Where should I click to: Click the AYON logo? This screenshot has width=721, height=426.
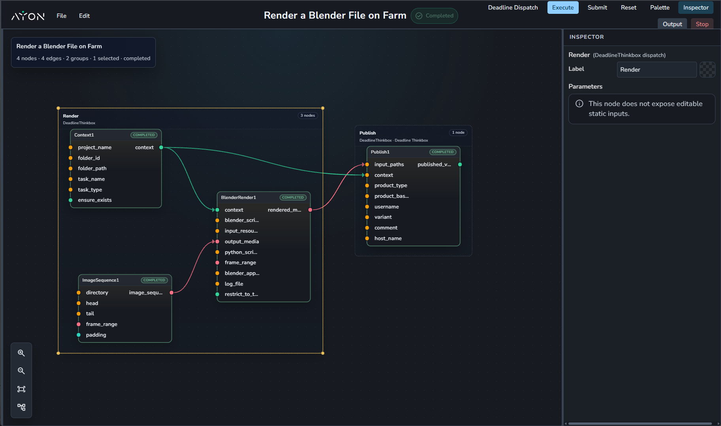(28, 16)
